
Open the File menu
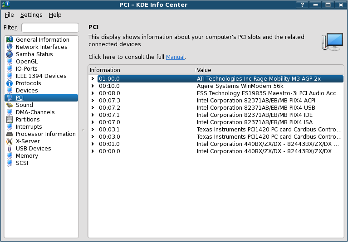[9, 15]
